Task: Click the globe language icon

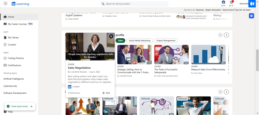Action: 231,2
